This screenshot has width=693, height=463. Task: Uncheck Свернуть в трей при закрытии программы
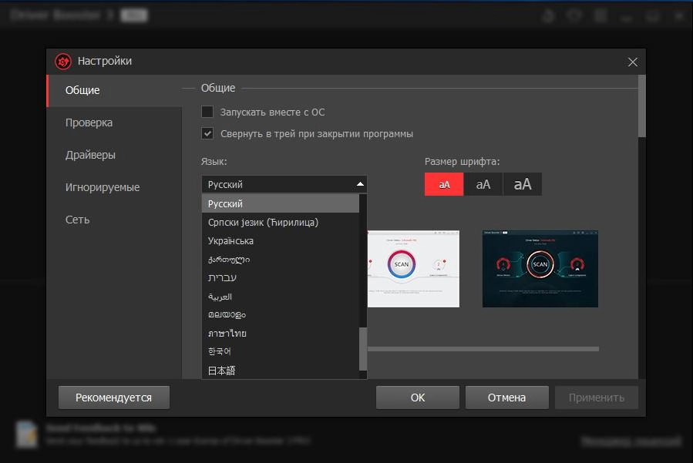tap(207, 133)
